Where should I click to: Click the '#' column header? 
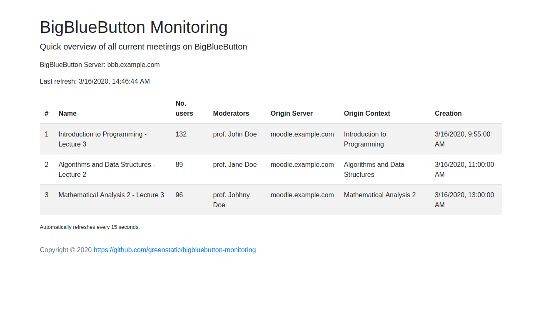47,113
